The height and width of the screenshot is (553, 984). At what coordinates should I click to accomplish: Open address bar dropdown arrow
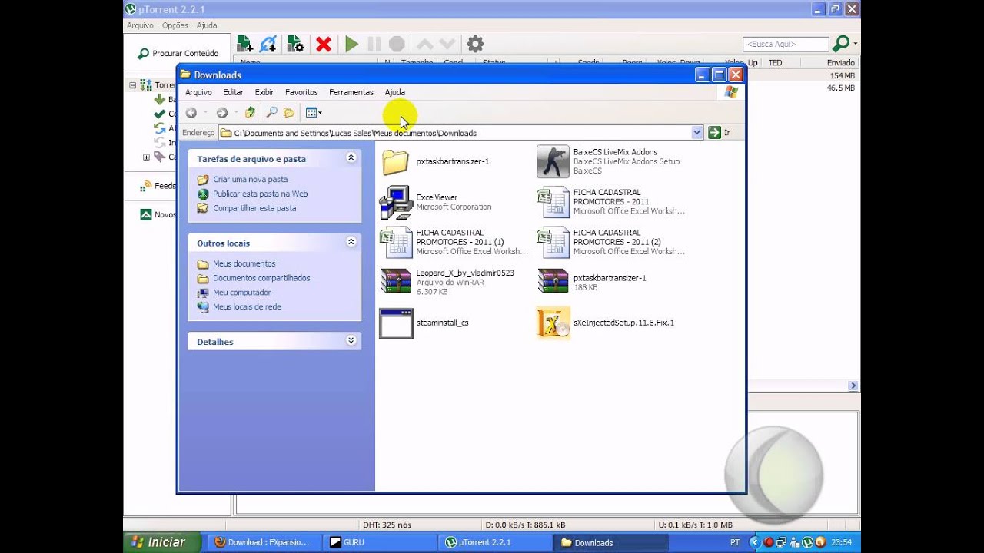696,133
